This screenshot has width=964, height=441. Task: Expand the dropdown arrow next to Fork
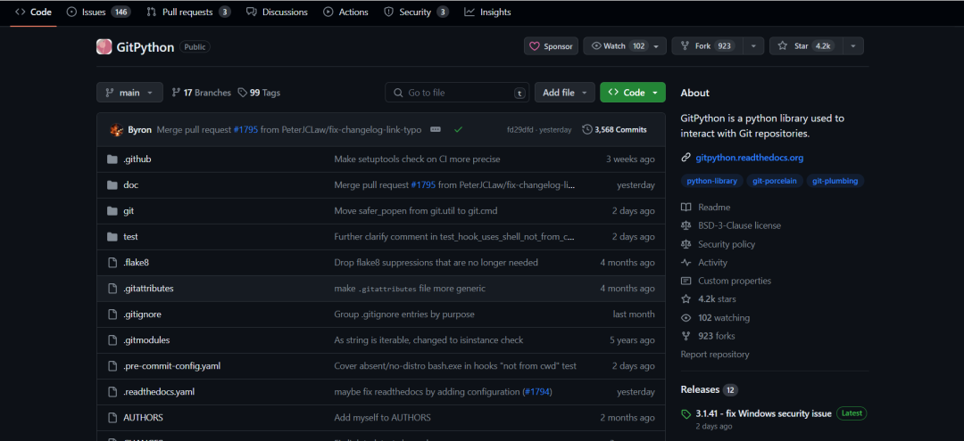pyautogui.click(x=753, y=46)
